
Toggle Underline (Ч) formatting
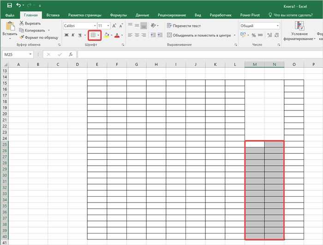[80, 35]
